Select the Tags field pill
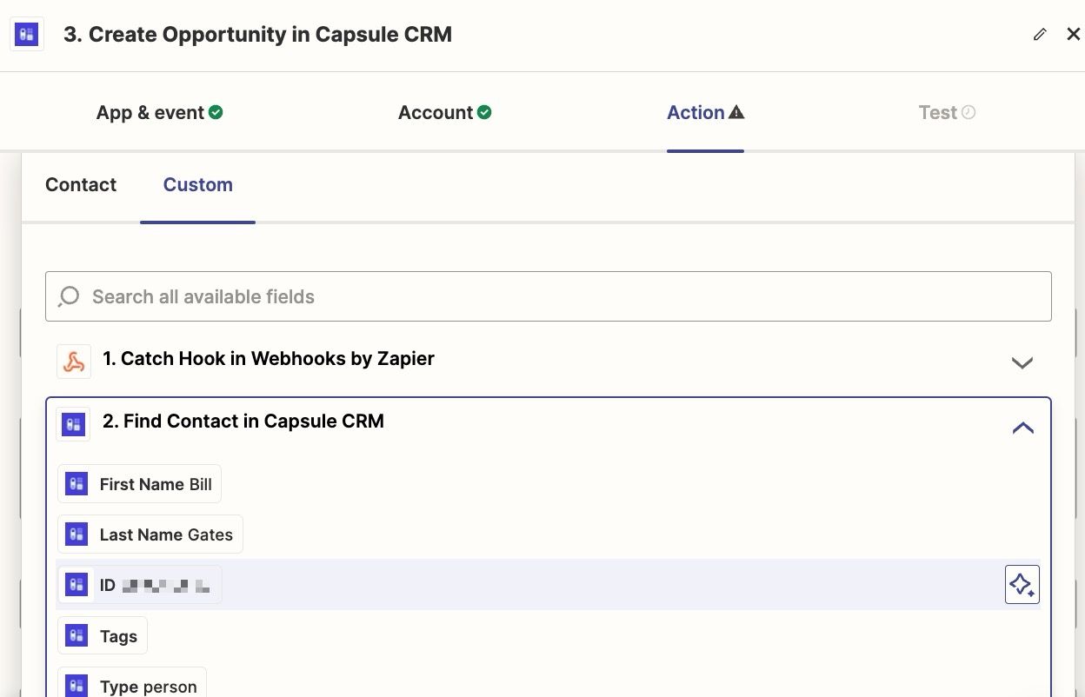 tap(103, 636)
